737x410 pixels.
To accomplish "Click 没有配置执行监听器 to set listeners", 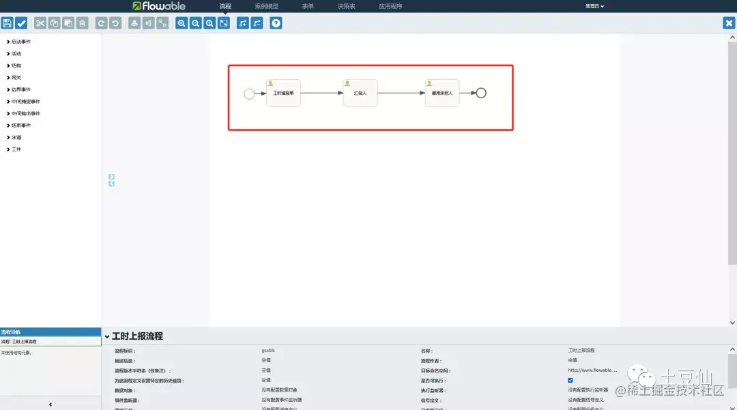I will (x=588, y=390).
